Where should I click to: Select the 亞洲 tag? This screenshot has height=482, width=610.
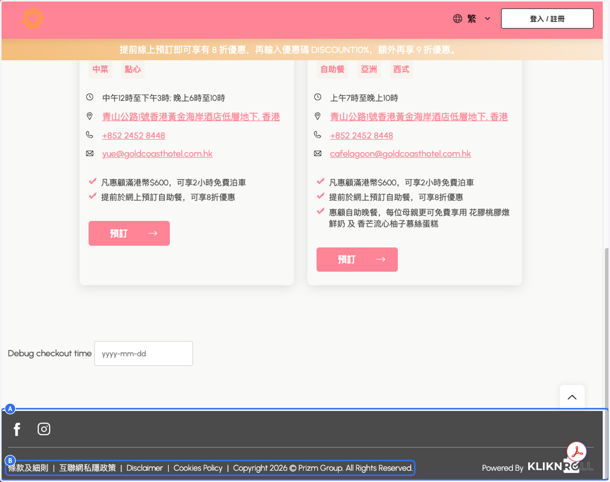click(369, 70)
